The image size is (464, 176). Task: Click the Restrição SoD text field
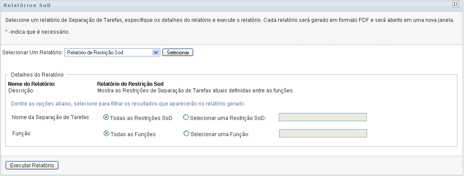click(323, 117)
